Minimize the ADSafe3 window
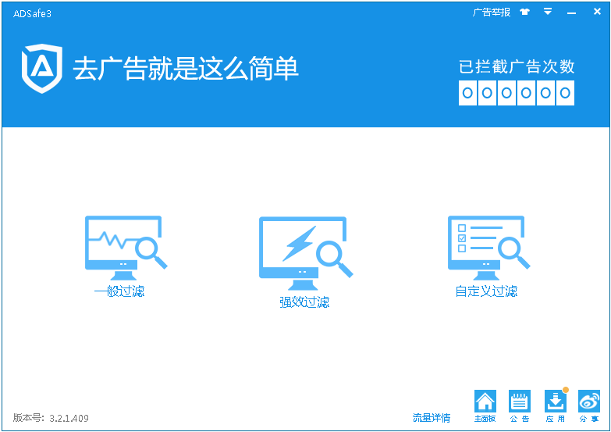The width and height of the screenshot is (611, 432). (x=571, y=12)
